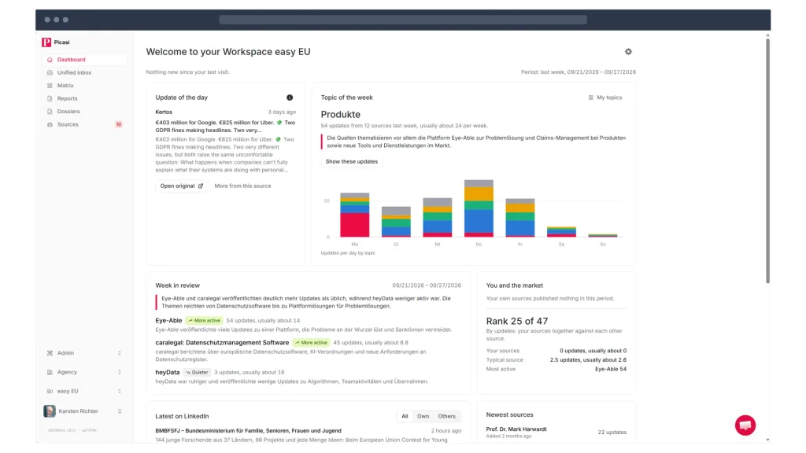This screenshot has width=806, height=453.
Task: Click the Admin tools icon
Action: (50, 353)
